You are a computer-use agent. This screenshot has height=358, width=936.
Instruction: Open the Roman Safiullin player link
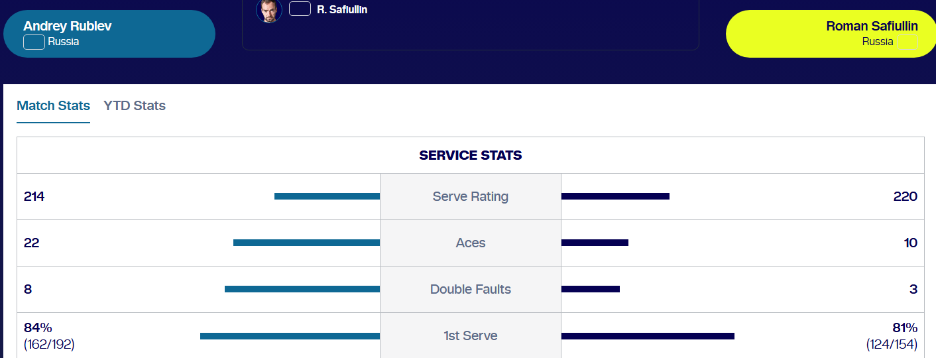pyautogui.click(x=872, y=26)
